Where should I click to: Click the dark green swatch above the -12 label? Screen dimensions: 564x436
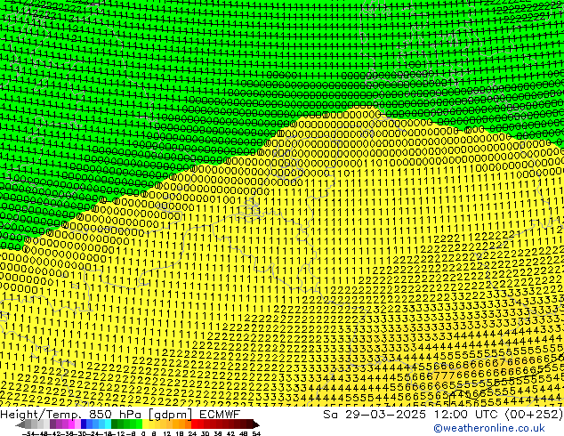[x=115, y=424]
